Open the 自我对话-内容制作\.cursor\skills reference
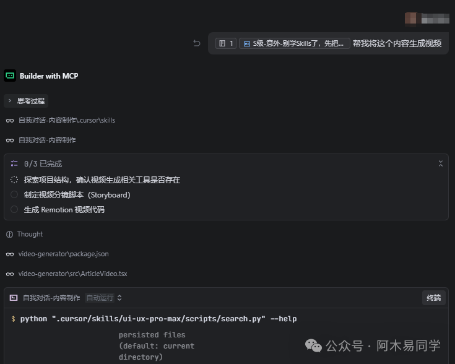 pyautogui.click(x=66, y=121)
